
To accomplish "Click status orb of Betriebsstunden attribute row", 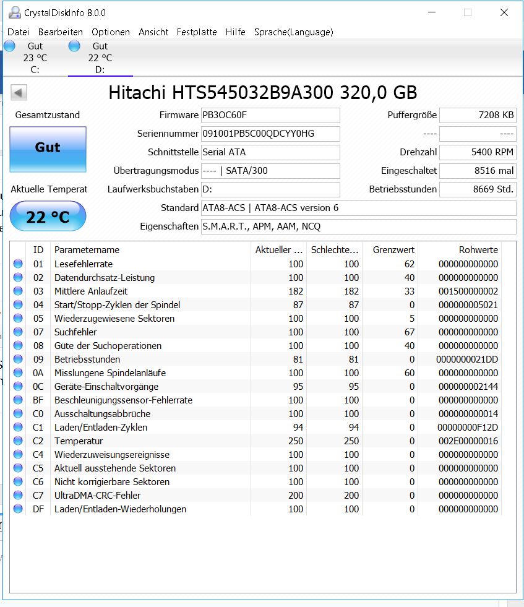I will pos(18,359).
